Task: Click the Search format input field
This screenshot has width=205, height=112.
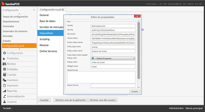Action: pos(113,86)
